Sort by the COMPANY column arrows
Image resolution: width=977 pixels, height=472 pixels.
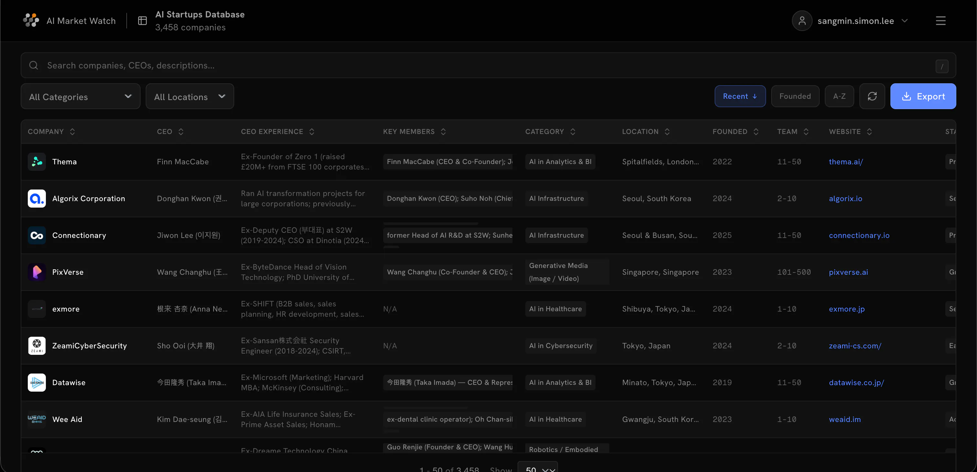(x=72, y=131)
